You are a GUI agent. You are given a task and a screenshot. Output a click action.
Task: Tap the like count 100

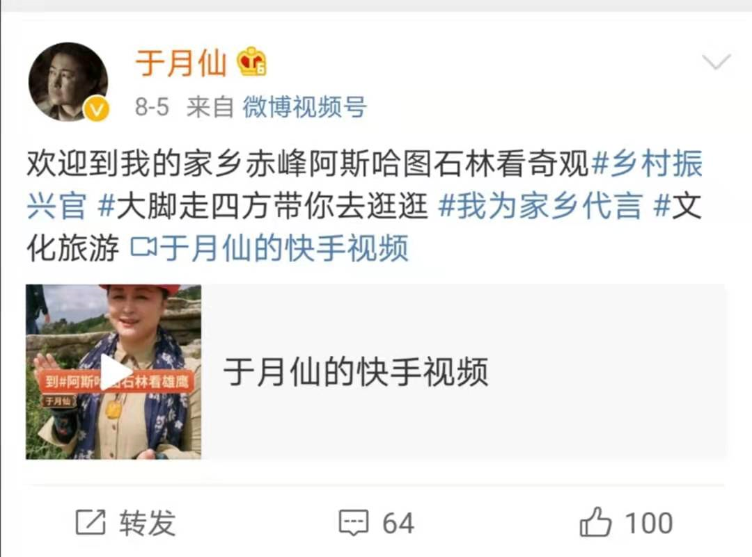point(649,523)
